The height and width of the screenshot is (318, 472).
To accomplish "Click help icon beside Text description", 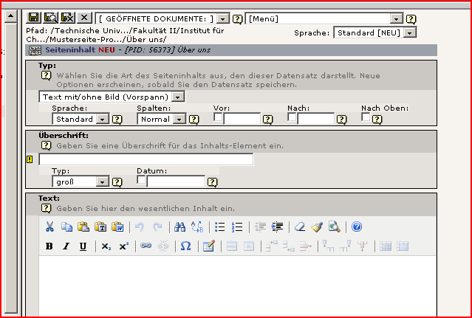I will click(46, 208).
